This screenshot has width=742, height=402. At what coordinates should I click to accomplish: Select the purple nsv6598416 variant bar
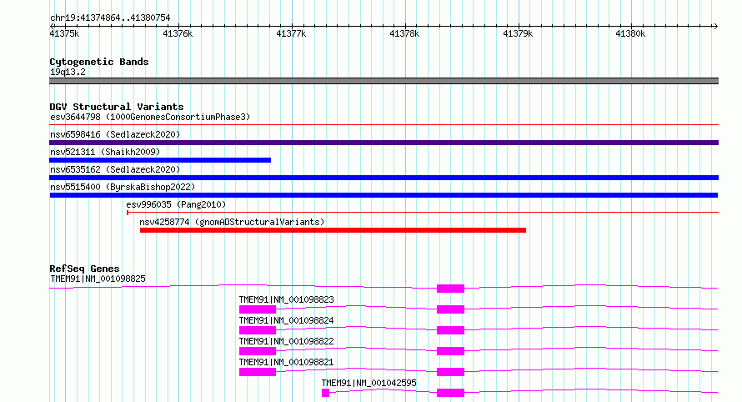tap(384, 143)
